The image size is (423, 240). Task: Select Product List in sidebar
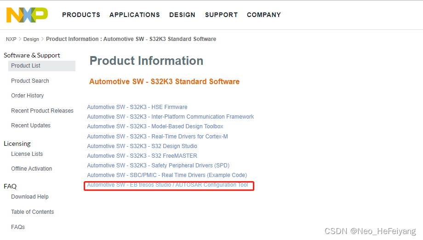(26, 66)
